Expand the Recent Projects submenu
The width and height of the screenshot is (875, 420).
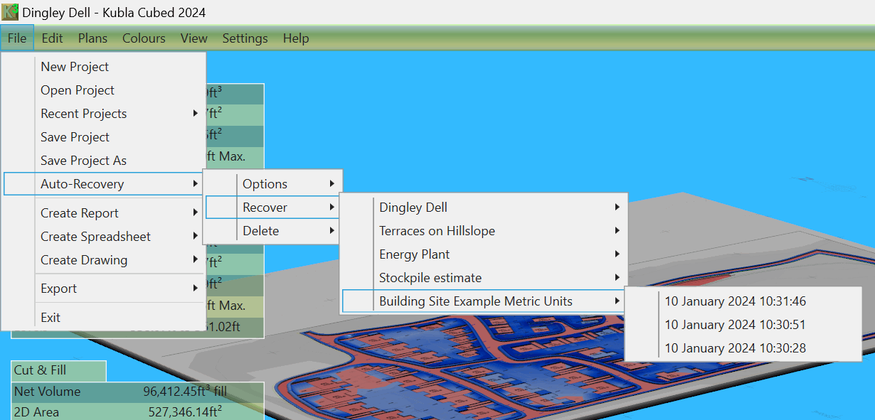[84, 114]
